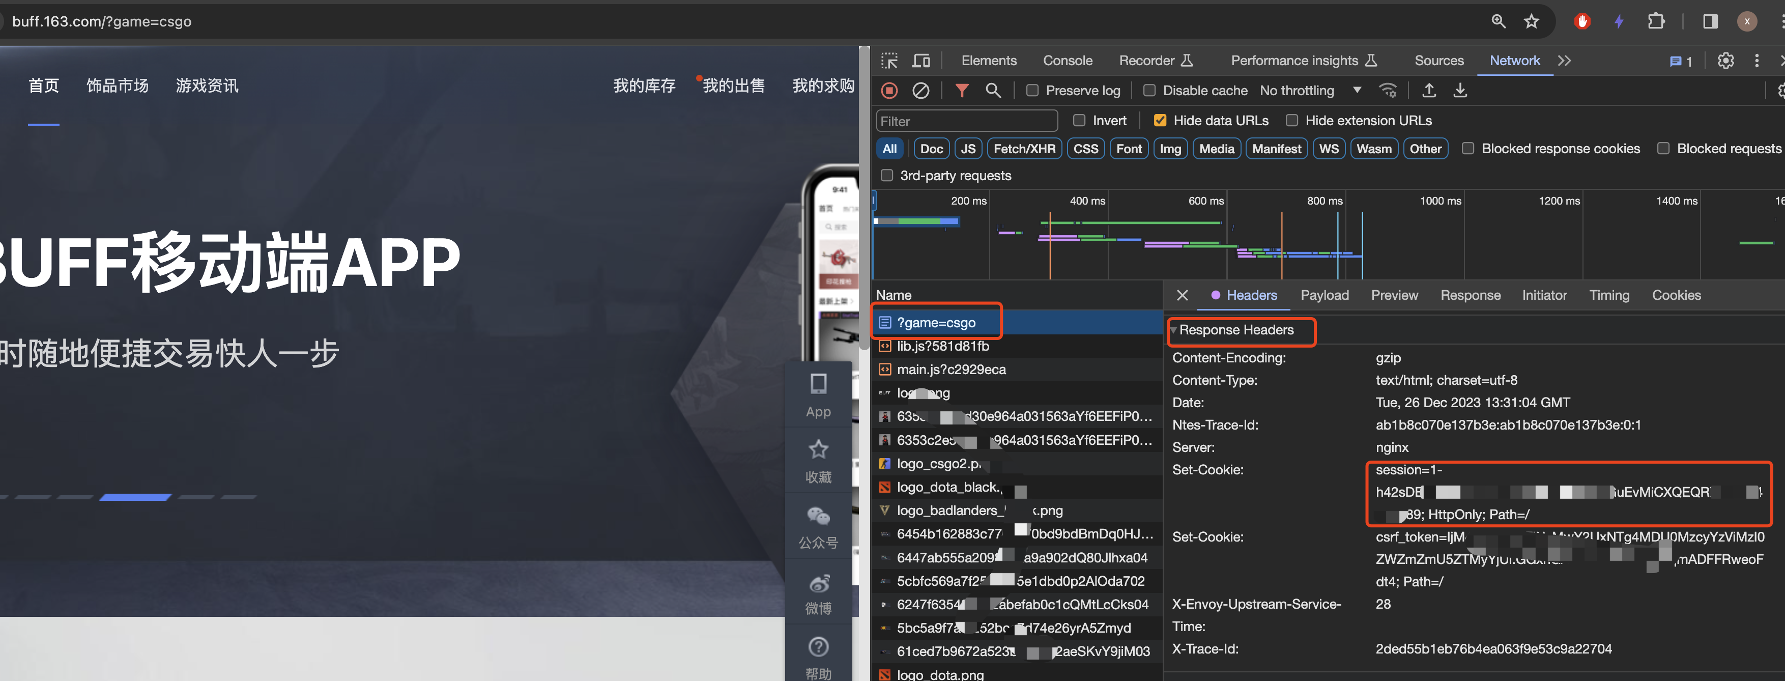The image size is (1785, 681).
Task: Open the browser profile avatar
Action: 1747,21
